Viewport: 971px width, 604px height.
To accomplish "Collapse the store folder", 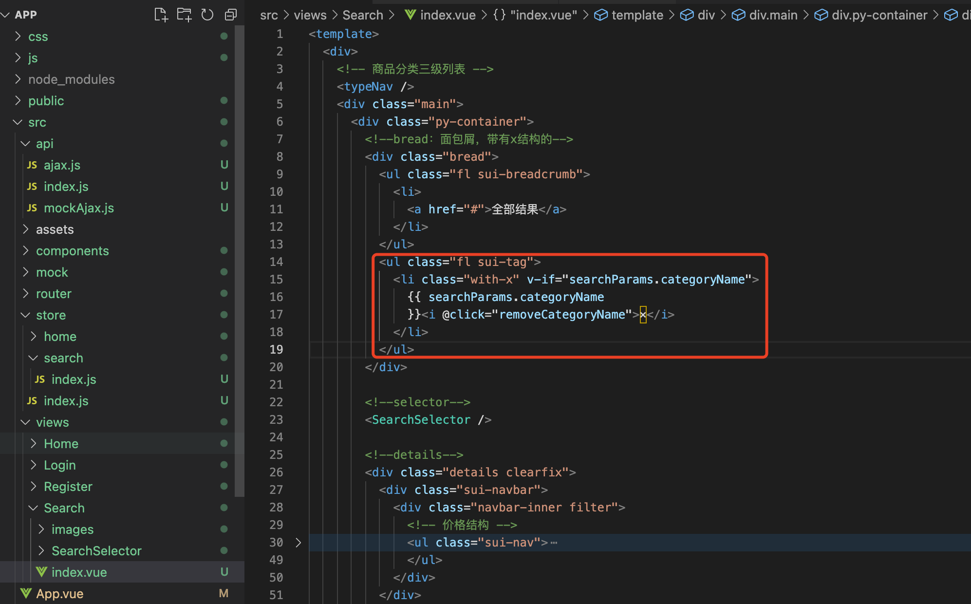I will point(51,315).
